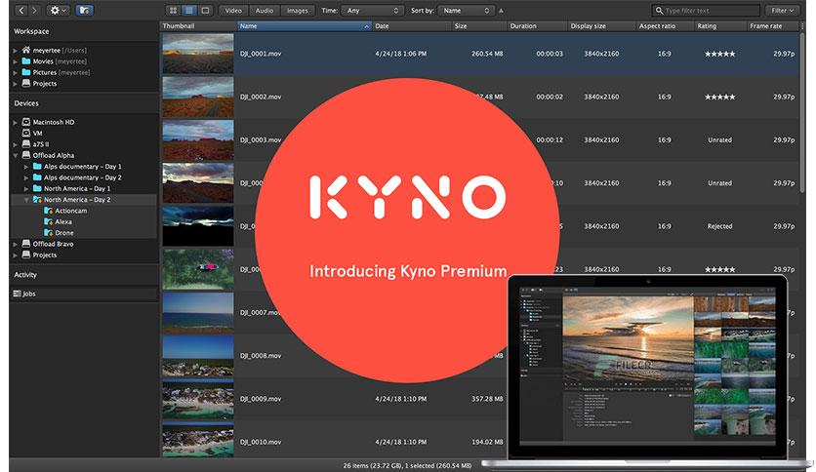
Task: Select the DJI_0002.mov file name
Action: pyautogui.click(x=261, y=97)
